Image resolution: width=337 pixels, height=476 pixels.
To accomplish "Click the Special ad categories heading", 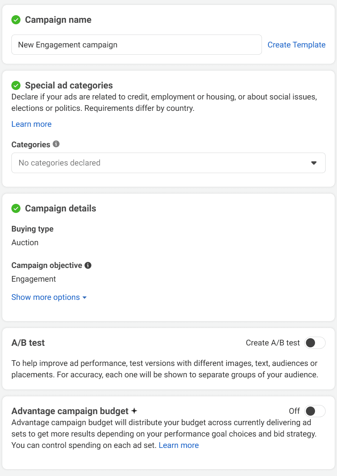I will tap(69, 85).
